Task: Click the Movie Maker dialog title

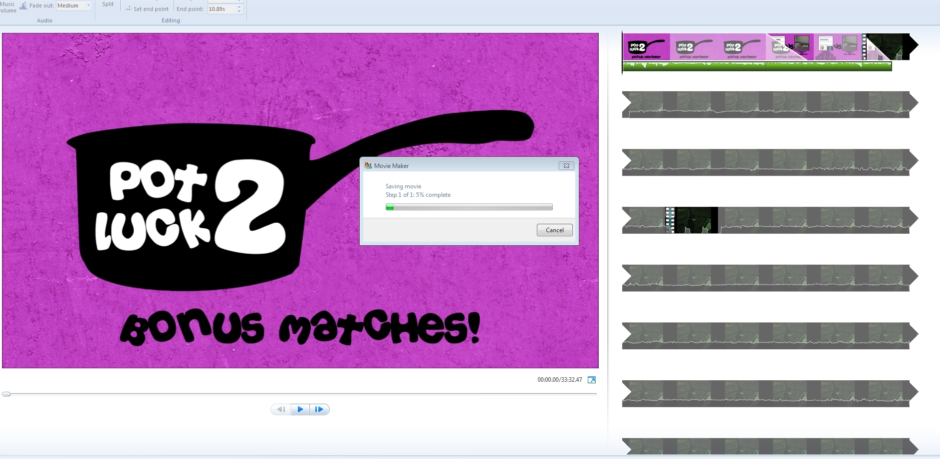Action: click(392, 165)
